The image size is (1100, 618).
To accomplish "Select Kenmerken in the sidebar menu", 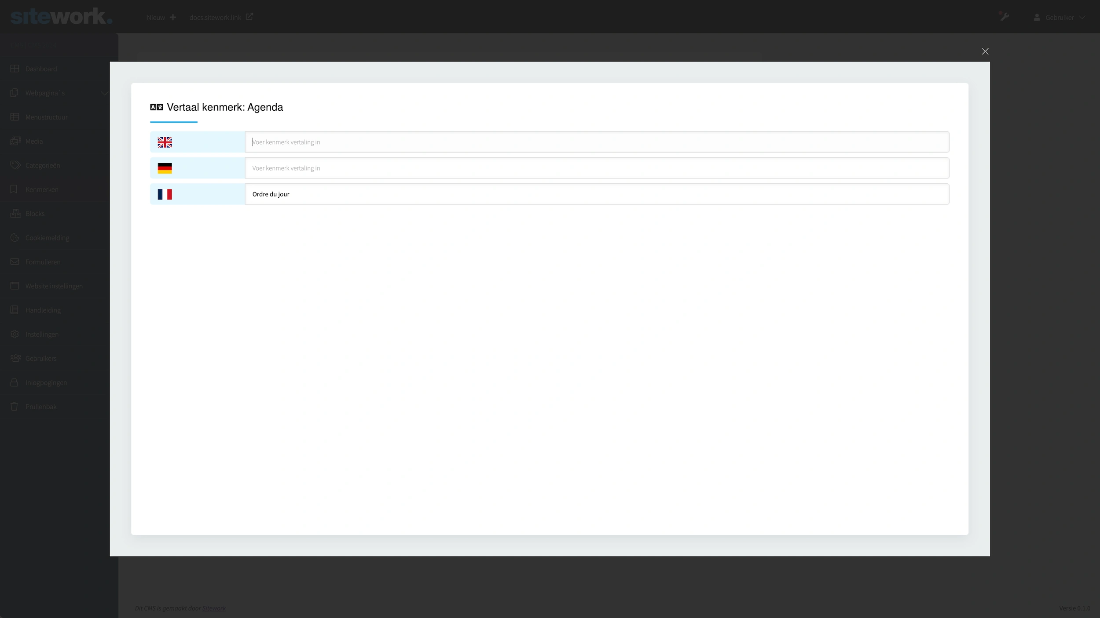I will coord(42,189).
